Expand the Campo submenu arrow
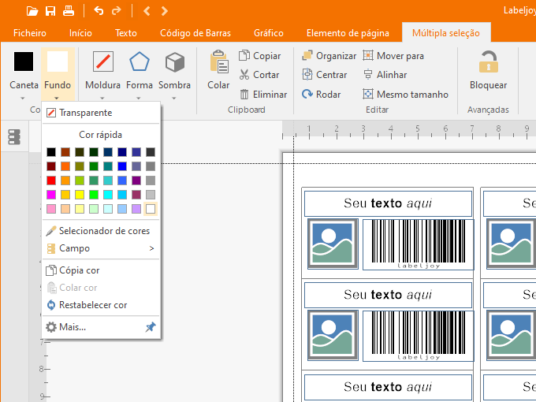Screen dimensions: 536x402 pos(152,248)
